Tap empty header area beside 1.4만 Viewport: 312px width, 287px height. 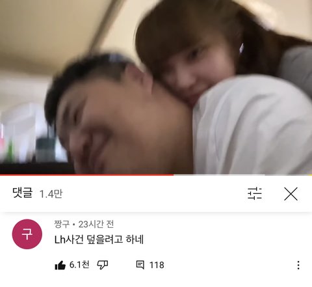coord(155,193)
